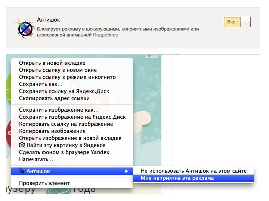Choose Сохранить изображение на Яндекс.Диск
This screenshot has width=269, height=201.
tap(72, 117)
